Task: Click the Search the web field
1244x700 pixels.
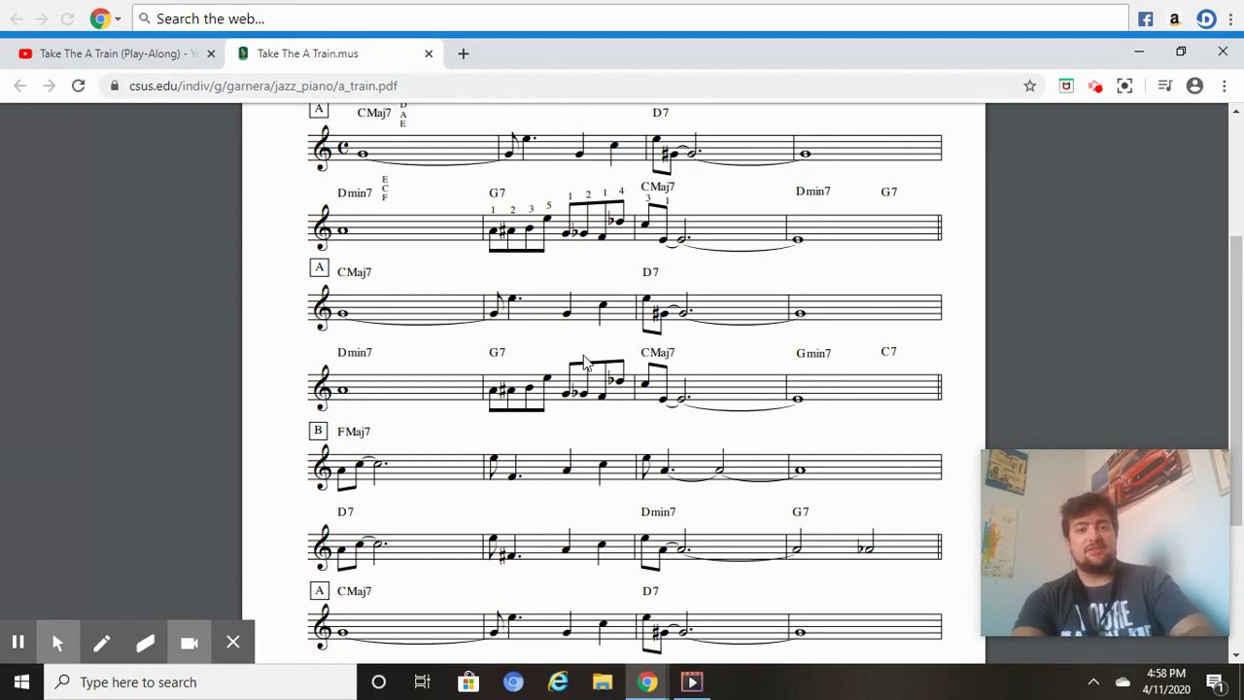Action: [x=630, y=18]
